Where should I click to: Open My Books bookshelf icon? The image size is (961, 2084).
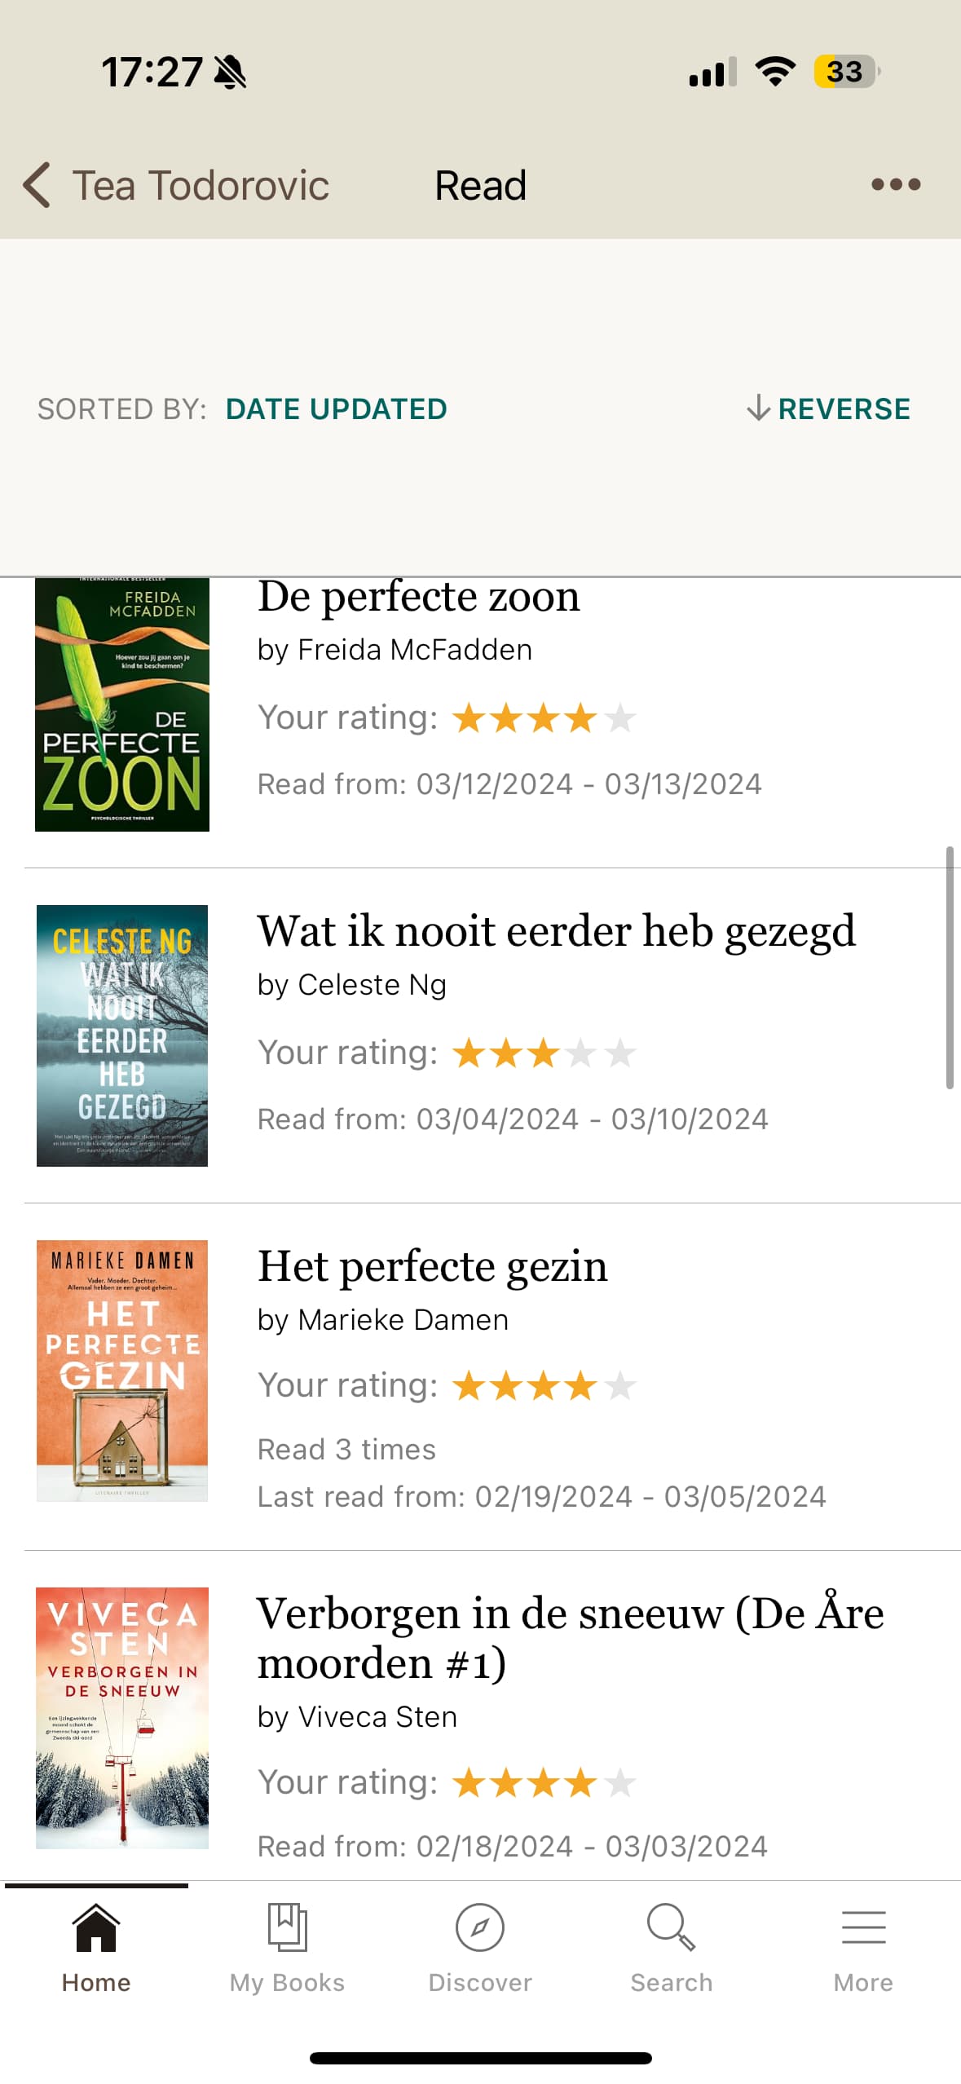coord(287,1927)
